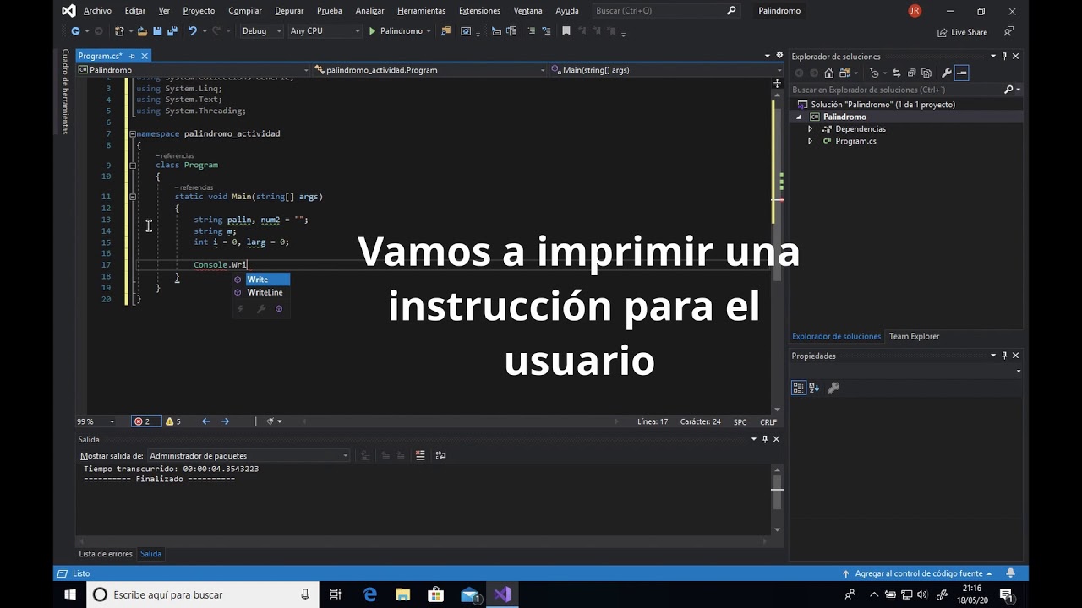The width and height of the screenshot is (1082, 608).
Task: Click the Sync with Active Document icon
Action: pos(897,73)
